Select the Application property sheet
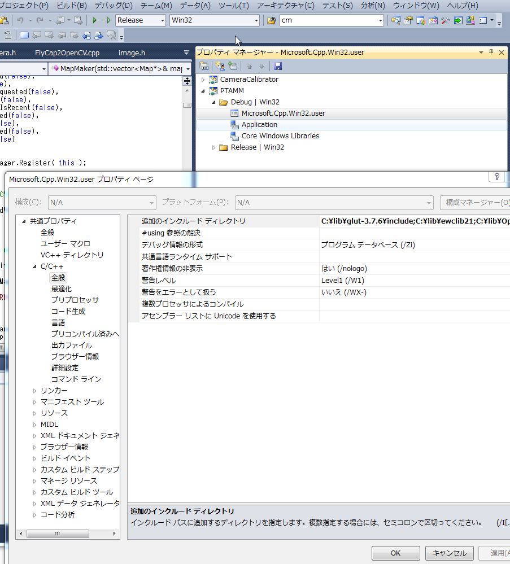 click(259, 125)
